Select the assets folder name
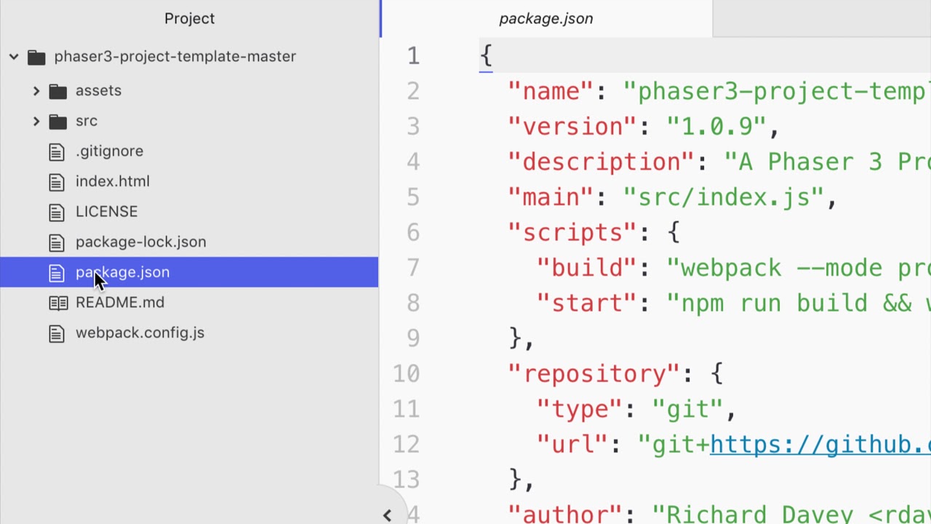The height and width of the screenshot is (524, 931). 98,90
